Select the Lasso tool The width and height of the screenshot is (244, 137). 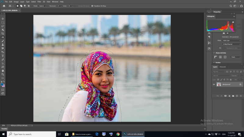(3, 26)
